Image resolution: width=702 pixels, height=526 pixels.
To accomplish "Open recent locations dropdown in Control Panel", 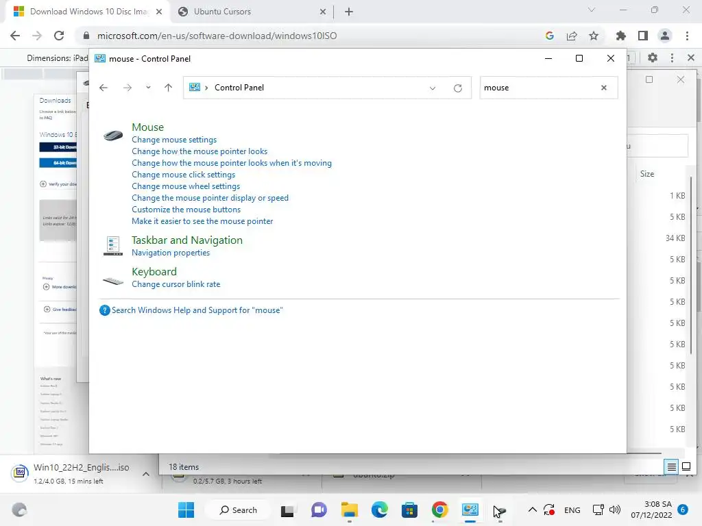I will coord(148,88).
